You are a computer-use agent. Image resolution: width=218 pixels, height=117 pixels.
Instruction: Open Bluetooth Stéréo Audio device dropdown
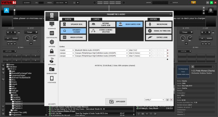(101, 50)
